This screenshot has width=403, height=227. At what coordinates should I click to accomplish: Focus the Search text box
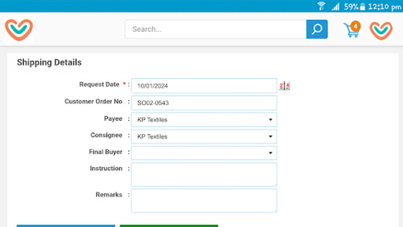(216, 29)
